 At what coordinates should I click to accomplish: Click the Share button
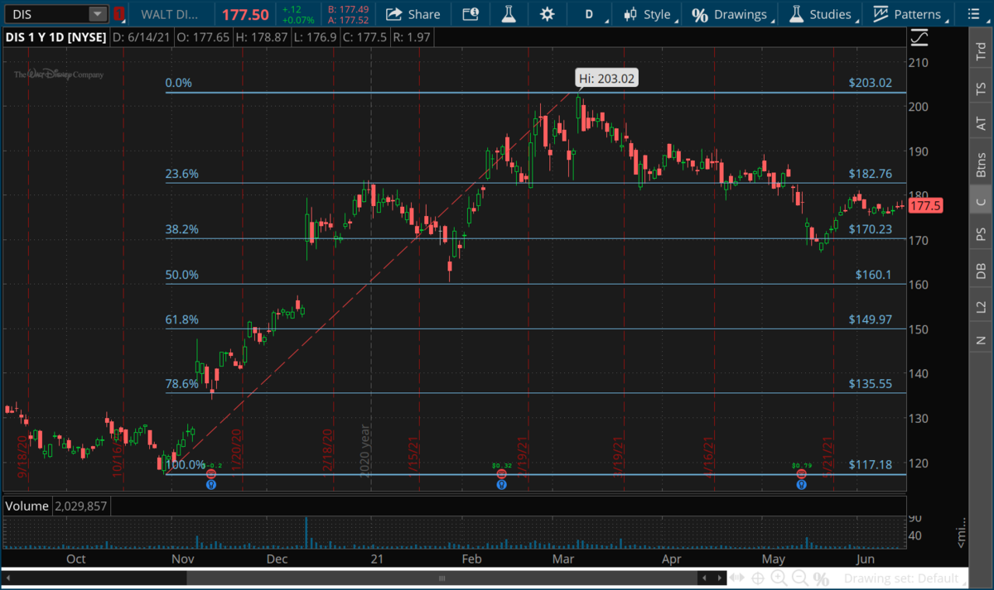tap(413, 14)
